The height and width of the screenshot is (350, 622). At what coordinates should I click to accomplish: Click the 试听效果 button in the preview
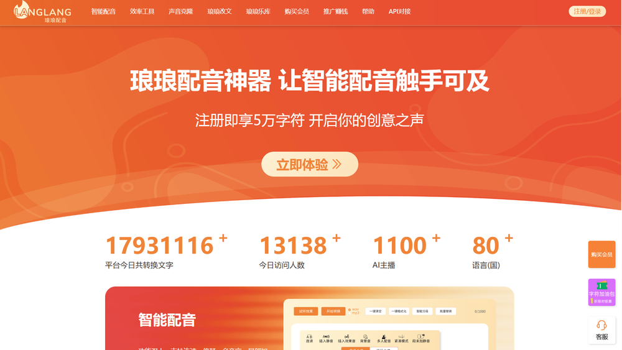(x=306, y=311)
